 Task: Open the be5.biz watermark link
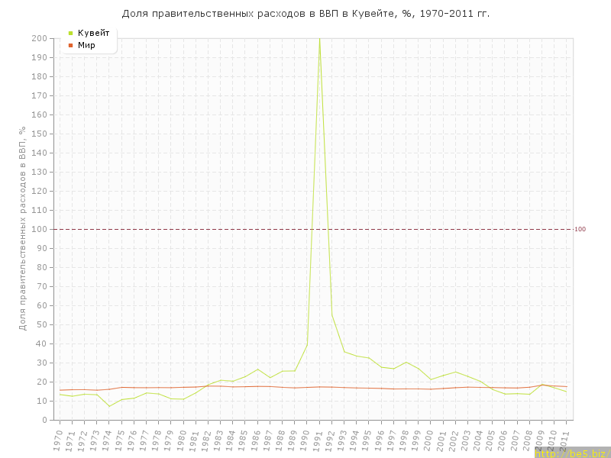[x=573, y=453]
